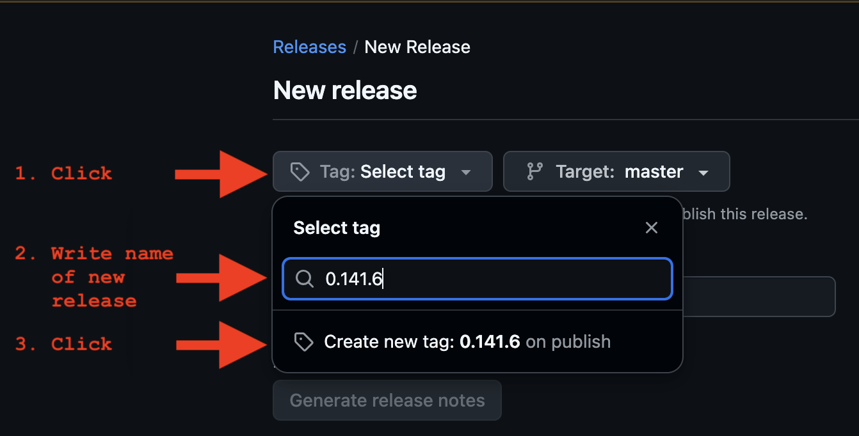Click inside the tag search input field

tap(477, 278)
